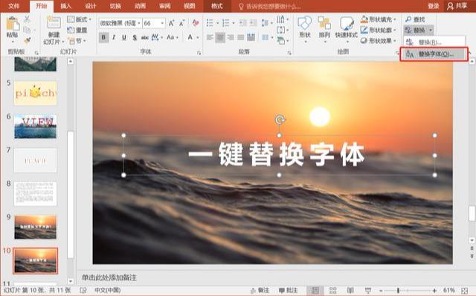Click the spell check icon in status bar
This screenshot has width=476, height=296.
click(83, 290)
